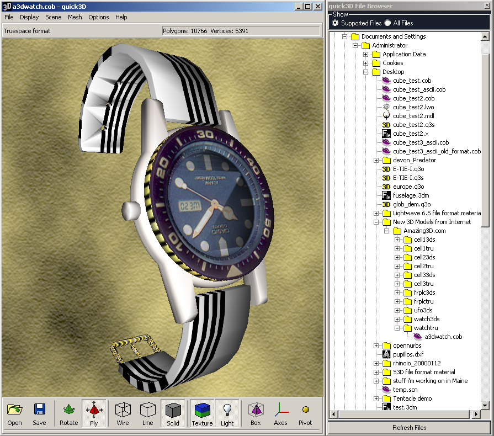The width and height of the screenshot is (494, 436).
Task: Click the horizontal scrollbar left arrow
Action: pos(333,414)
